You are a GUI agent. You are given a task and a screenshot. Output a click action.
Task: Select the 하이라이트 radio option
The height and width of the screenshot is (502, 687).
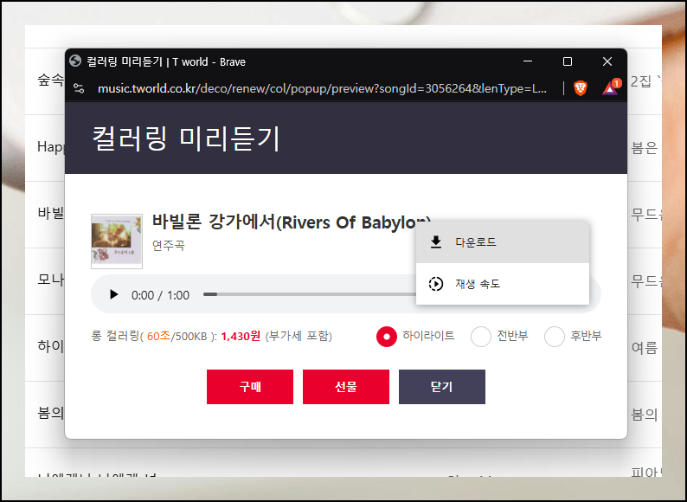[x=387, y=337]
